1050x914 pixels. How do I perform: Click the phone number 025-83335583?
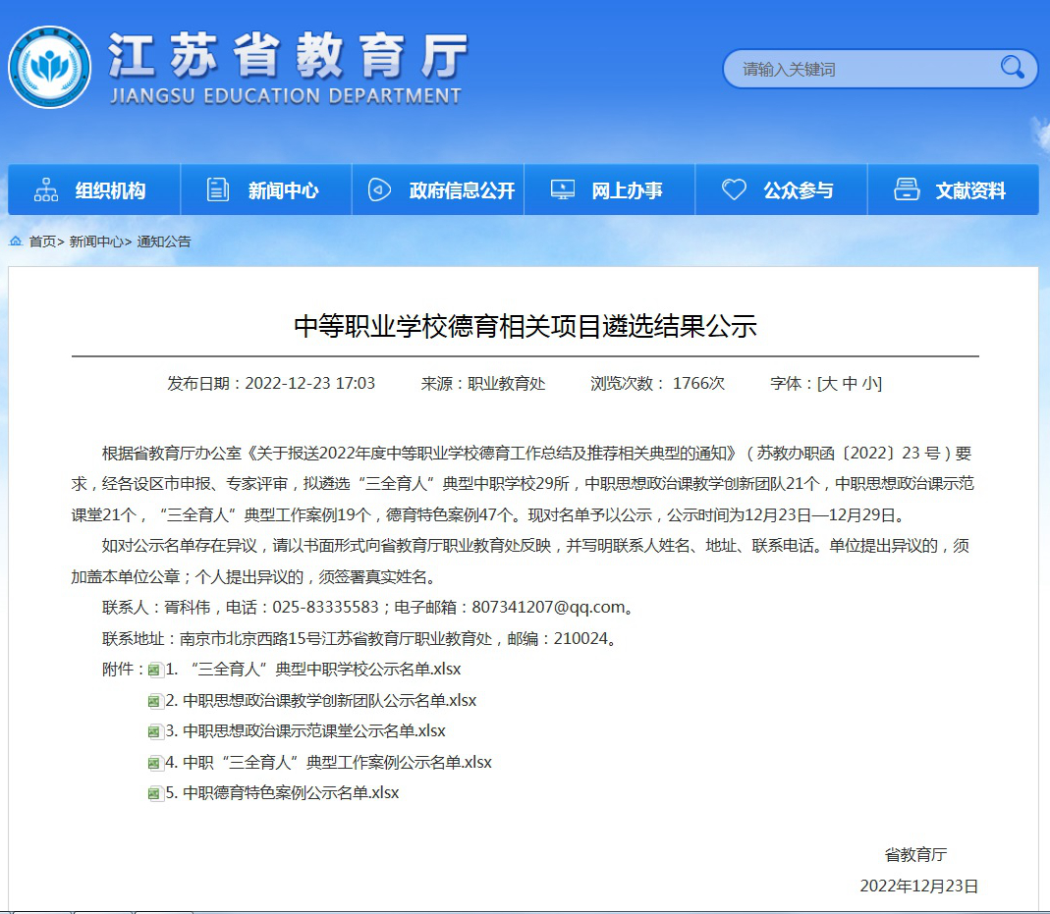click(x=325, y=607)
